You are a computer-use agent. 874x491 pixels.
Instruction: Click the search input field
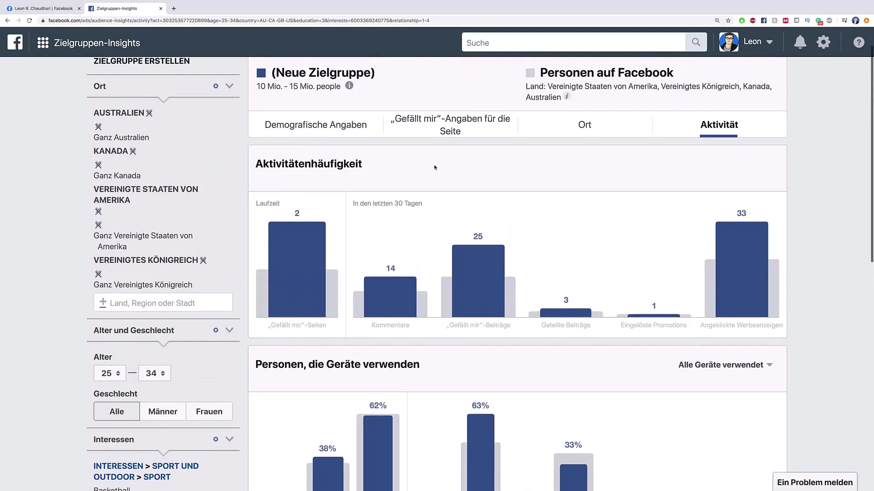572,43
